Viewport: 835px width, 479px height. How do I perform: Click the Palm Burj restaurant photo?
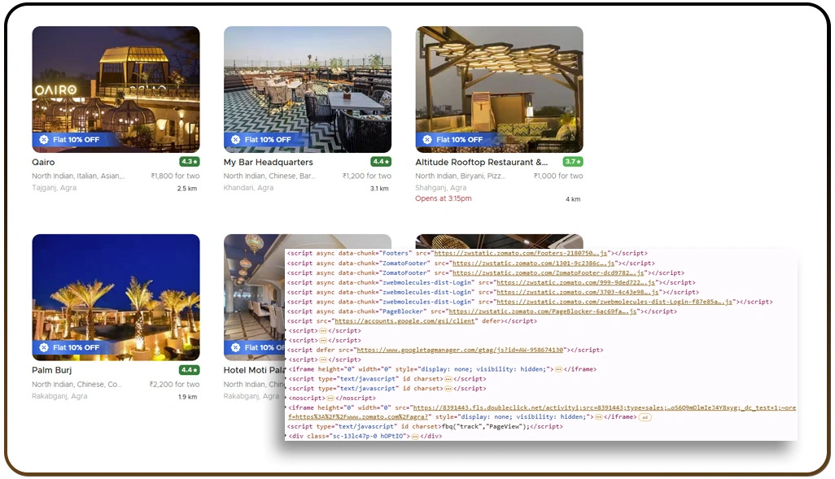[115, 297]
